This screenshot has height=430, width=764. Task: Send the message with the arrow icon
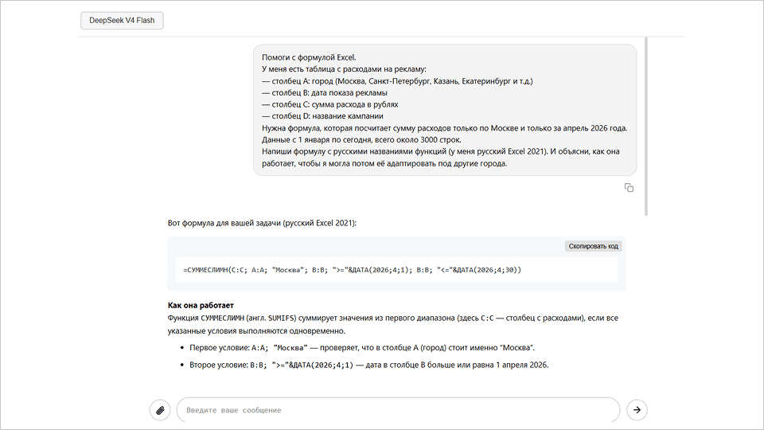tap(637, 410)
